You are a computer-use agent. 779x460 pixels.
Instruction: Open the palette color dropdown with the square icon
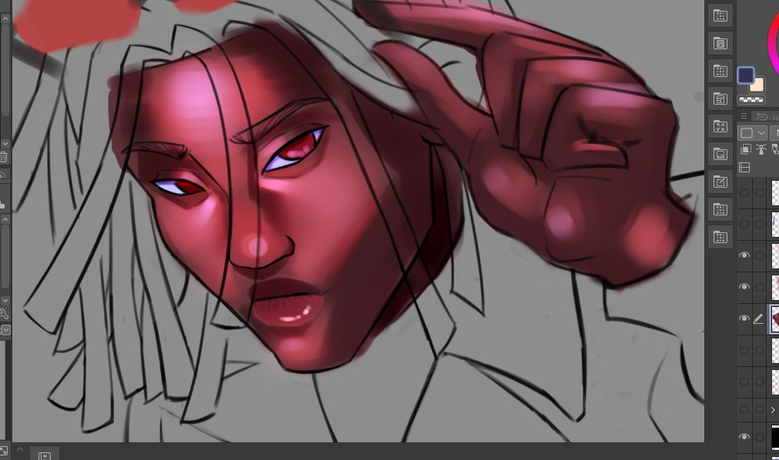(751, 133)
